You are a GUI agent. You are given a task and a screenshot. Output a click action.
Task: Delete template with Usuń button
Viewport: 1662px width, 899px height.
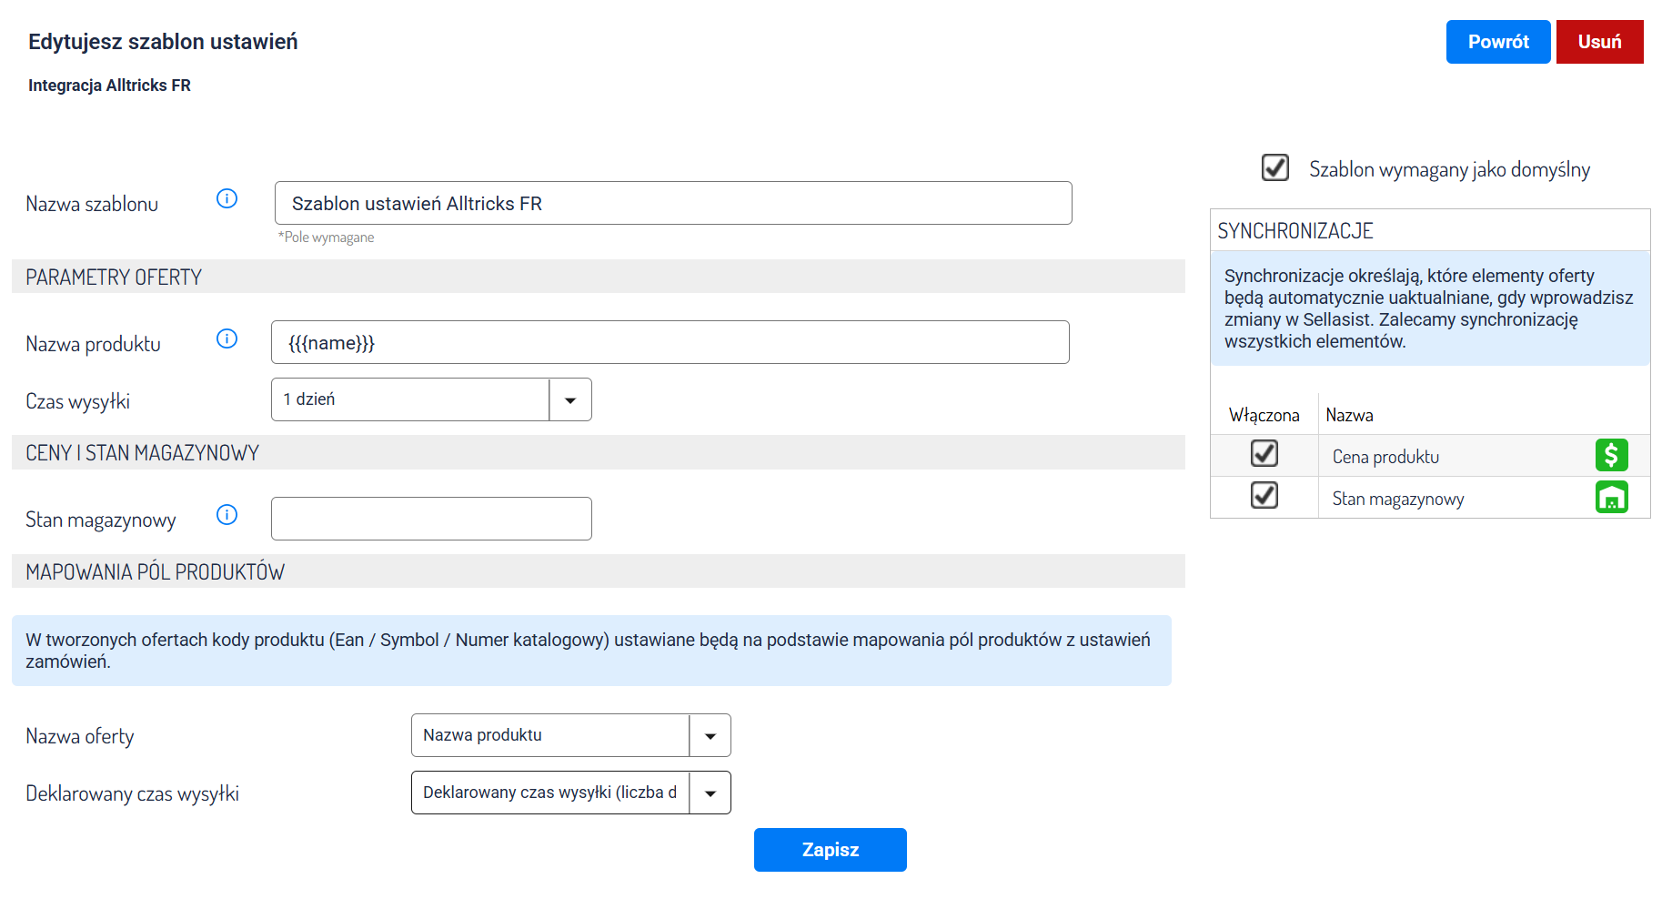pyautogui.click(x=1599, y=42)
